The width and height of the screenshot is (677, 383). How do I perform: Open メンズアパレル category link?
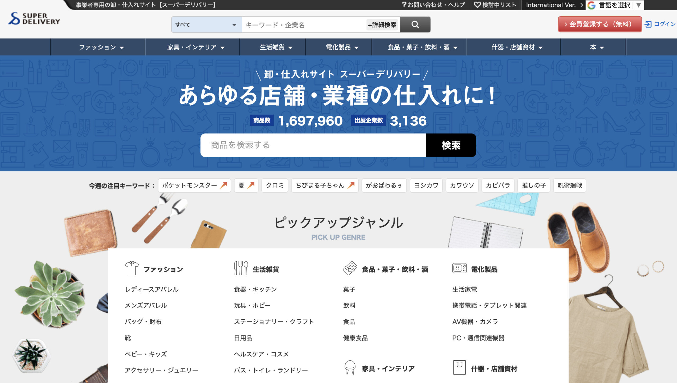coord(146,305)
